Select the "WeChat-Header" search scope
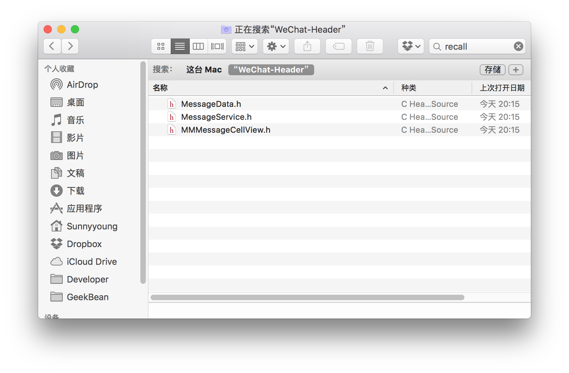Image resolution: width=569 pixels, height=373 pixels. point(271,70)
